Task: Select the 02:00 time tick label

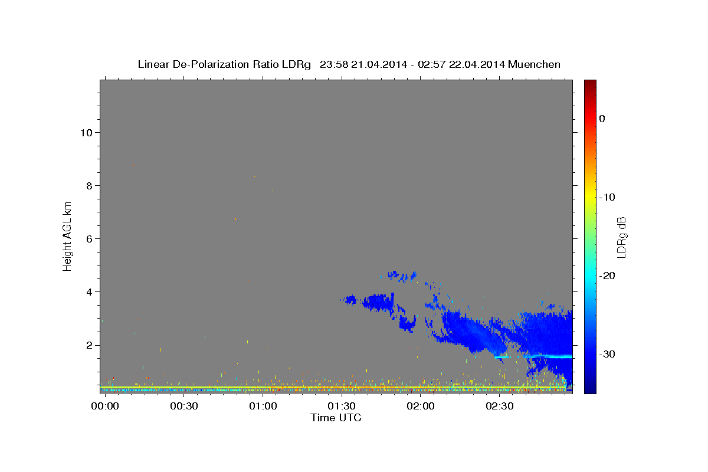Action: click(421, 407)
